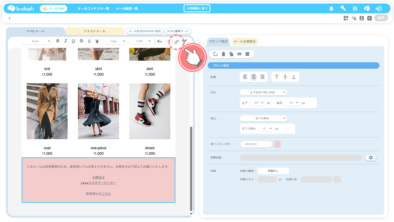
Task: Click the insert link icon in the editor toolbar
Action: [176, 42]
